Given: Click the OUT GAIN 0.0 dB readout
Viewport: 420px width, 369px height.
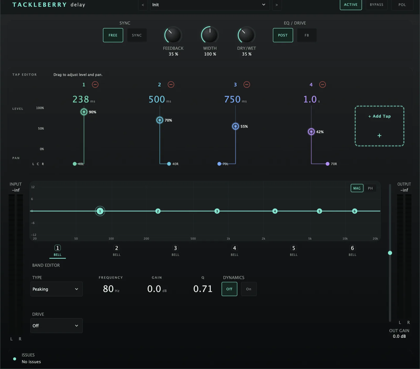Looking at the screenshot, I should pos(399,336).
